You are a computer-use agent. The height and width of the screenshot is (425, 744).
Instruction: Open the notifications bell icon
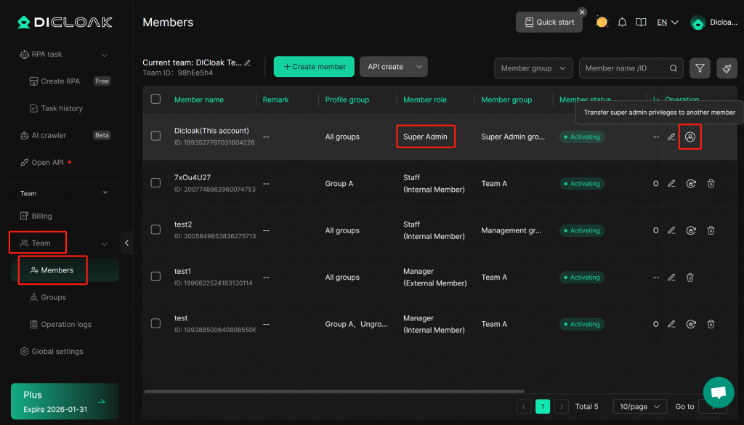tap(622, 23)
